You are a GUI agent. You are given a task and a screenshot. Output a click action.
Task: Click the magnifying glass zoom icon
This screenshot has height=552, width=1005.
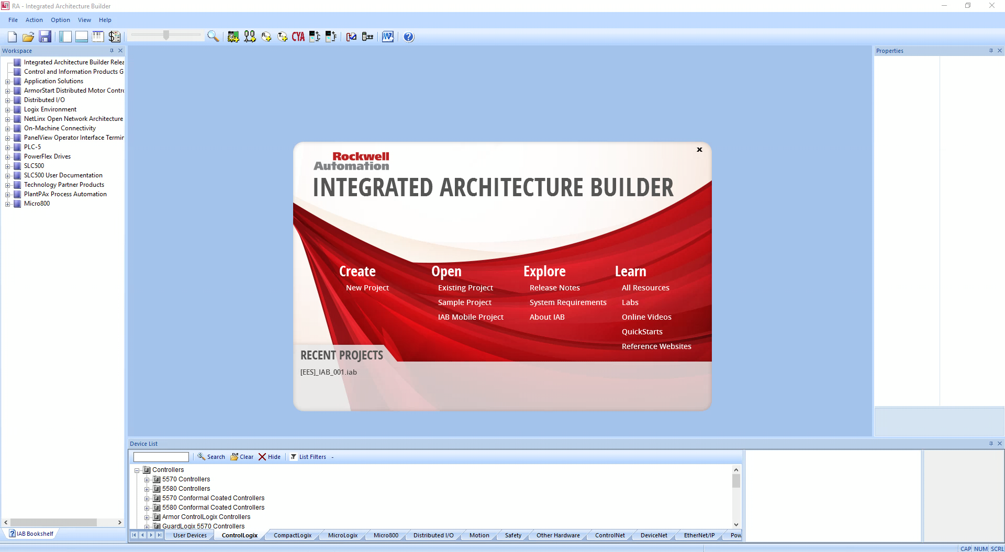213,36
